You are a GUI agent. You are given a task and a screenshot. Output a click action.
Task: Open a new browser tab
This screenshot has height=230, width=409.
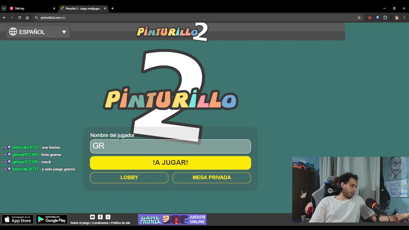pyautogui.click(x=112, y=9)
